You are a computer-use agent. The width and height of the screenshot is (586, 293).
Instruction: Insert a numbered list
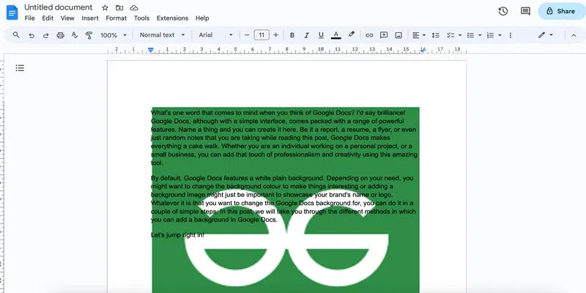tap(490, 35)
